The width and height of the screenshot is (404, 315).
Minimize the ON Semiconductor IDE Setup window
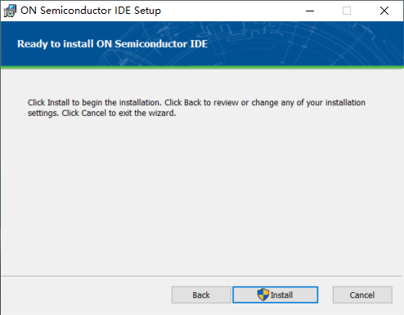310,11
